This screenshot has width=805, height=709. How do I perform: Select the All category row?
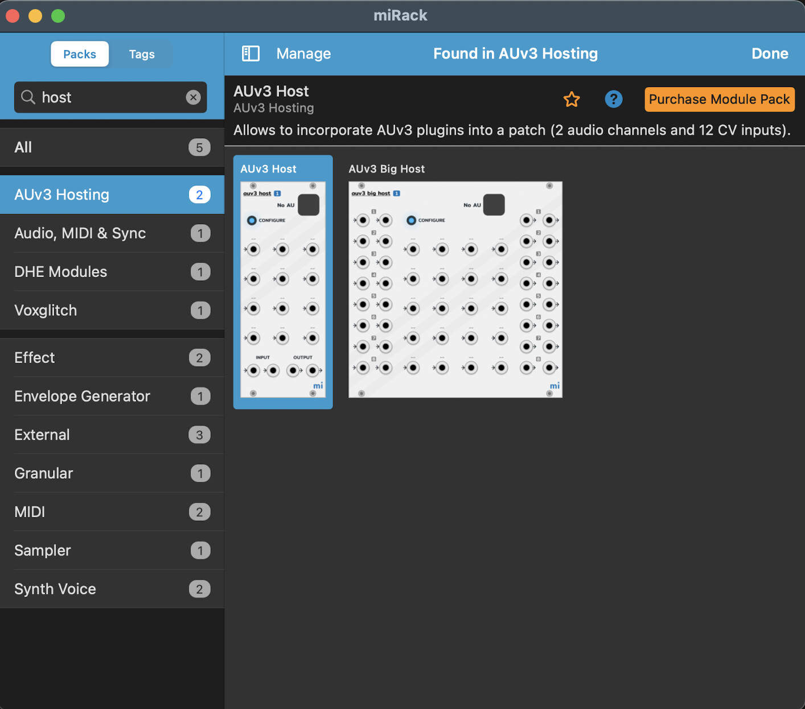click(112, 147)
